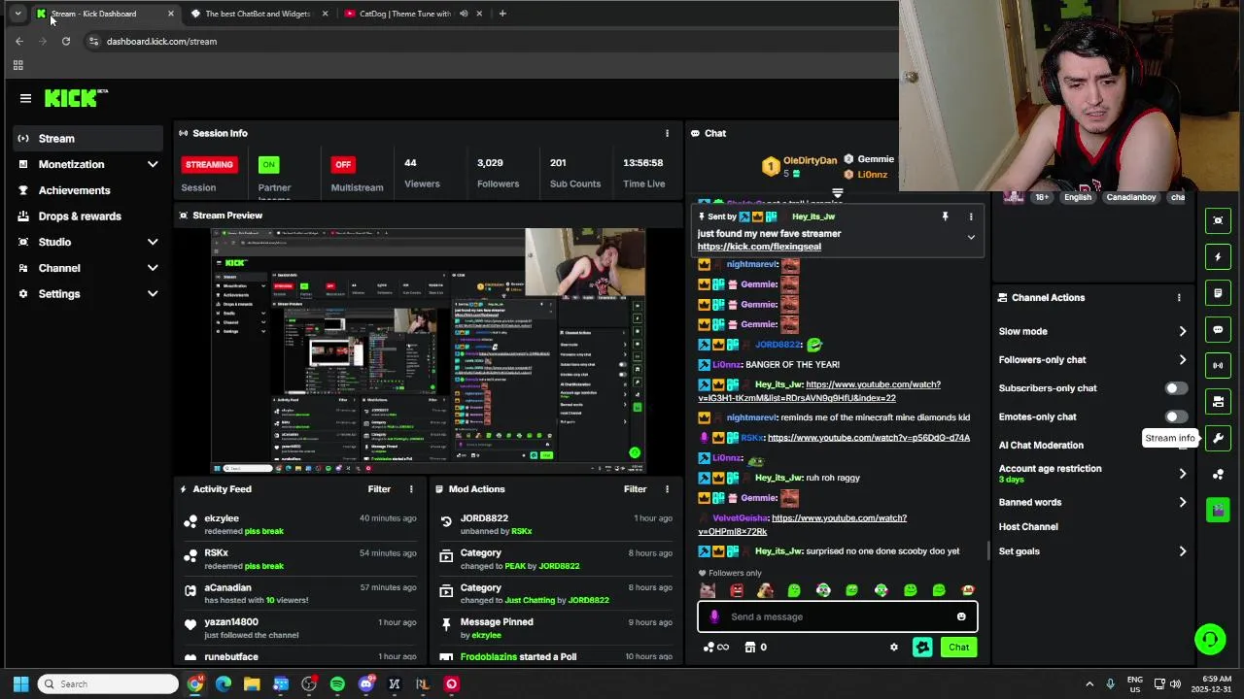Screen dimensions: 1244x699
Task: Open File Explorer from the taskbar
Action: [252, 684]
